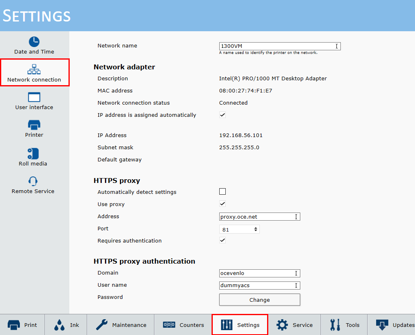Screen dimensions: 415x335
Task: Uncheck the Use proxy checkbox
Action: tap(222, 204)
